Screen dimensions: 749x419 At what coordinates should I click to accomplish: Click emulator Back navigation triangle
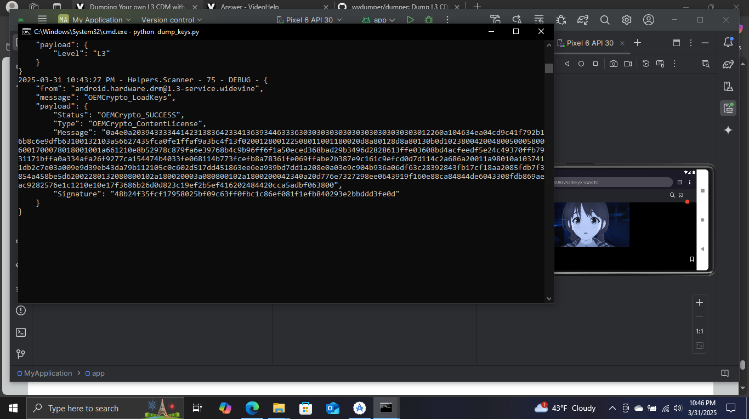[567, 64]
